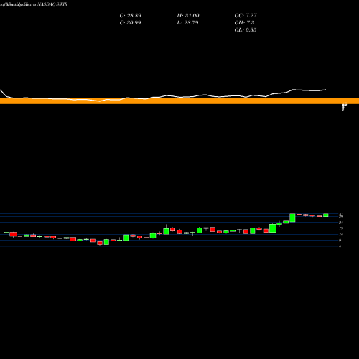The width and height of the screenshot is (359, 359).
Task: Click the 24 price axis label
Action: pyautogui.click(x=341, y=223)
